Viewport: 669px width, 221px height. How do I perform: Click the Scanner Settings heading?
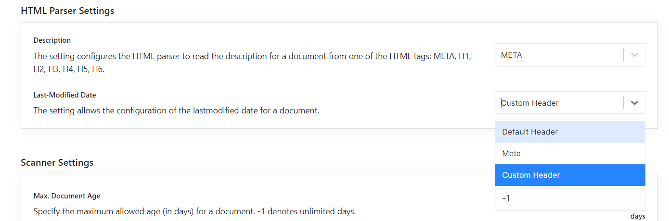tap(57, 162)
